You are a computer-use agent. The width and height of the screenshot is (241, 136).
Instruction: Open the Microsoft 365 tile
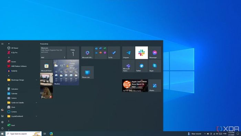(87, 53)
